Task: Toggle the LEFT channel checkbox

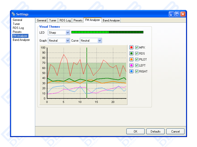Action: [x=137, y=66]
